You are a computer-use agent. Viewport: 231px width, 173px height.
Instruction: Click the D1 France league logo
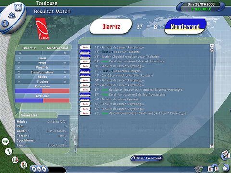pyautogui.click(x=42, y=29)
